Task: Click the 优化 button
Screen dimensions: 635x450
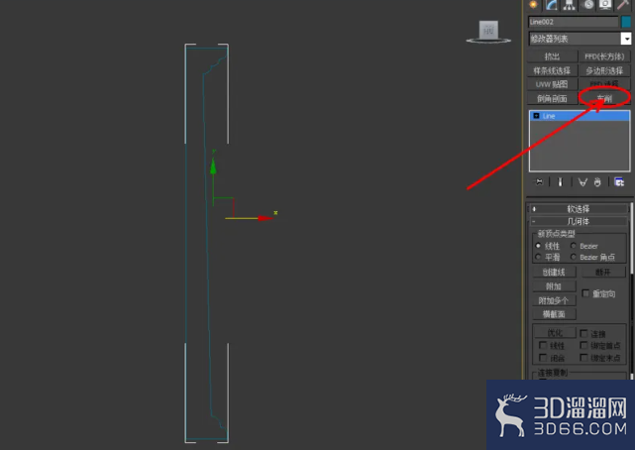Action: (x=555, y=332)
